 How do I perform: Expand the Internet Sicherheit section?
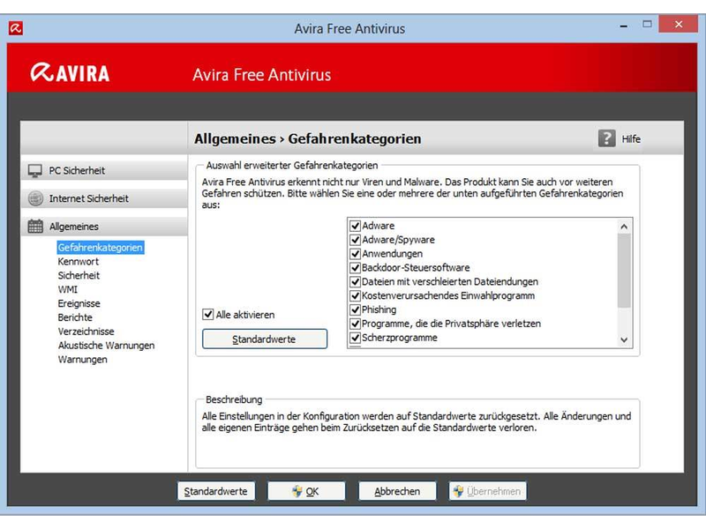104,198
